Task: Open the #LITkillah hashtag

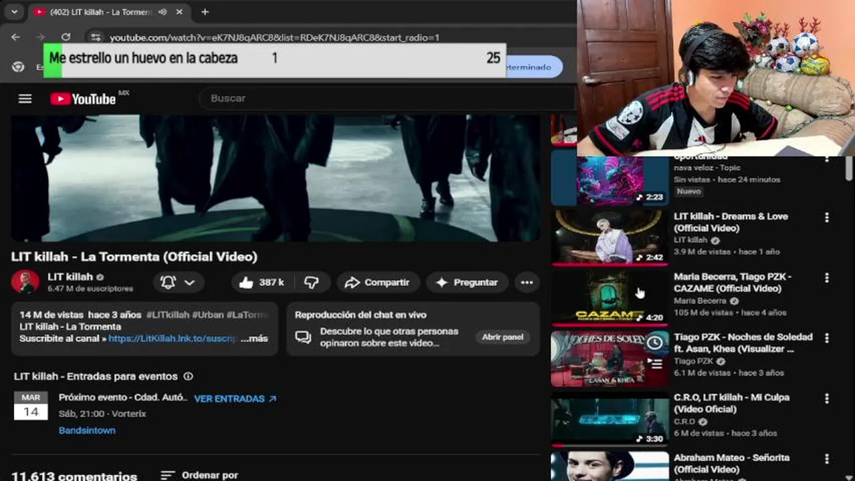Action: [x=168, y=315]
